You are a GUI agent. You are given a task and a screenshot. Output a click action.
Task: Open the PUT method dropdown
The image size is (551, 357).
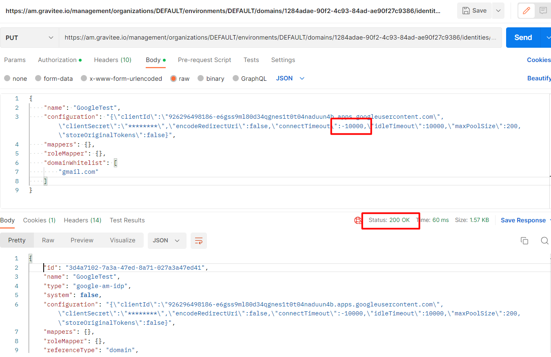tap(29, 37)
